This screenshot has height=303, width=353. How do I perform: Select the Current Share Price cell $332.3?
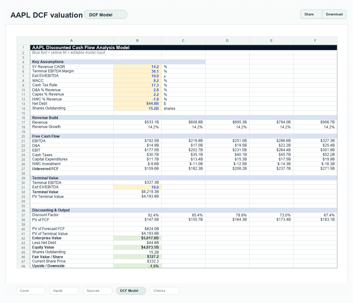[137, 261]
